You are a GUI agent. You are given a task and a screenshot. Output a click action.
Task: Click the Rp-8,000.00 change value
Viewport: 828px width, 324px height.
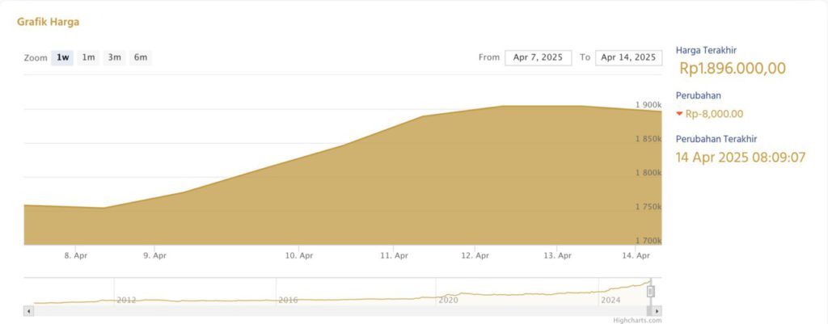(x=714, y=113)
